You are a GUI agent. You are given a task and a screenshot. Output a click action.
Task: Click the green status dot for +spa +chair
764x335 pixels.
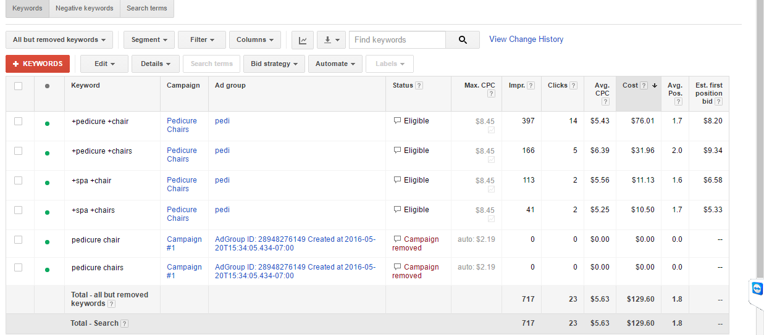[x=47, y=183]
